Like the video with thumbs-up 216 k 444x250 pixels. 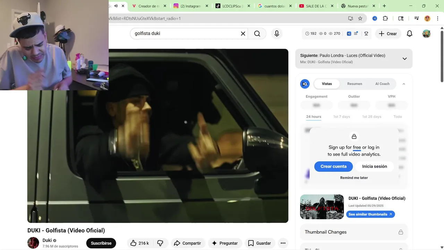coord(139,243)
